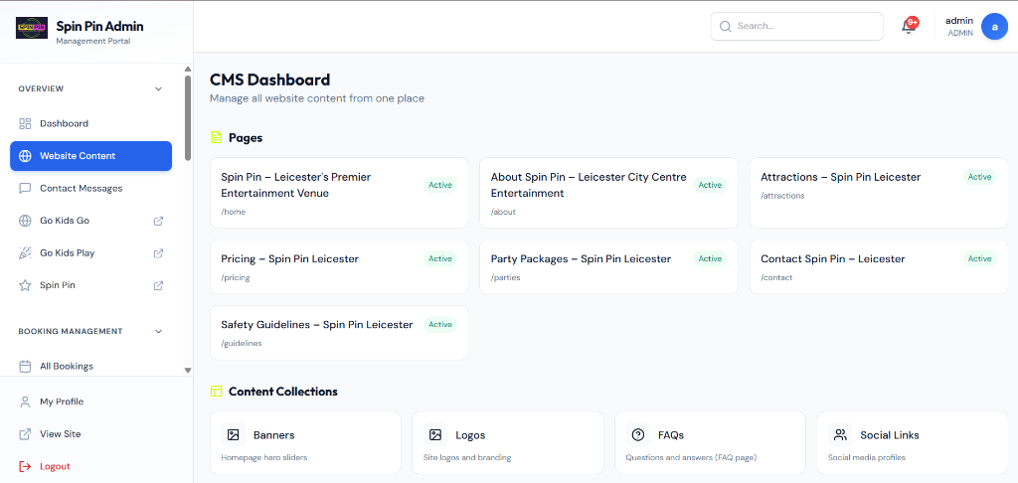Open All Bookings menu item
Image resolution: width=1018 pixels, height=483 pixels.
(x=90, y=366)
